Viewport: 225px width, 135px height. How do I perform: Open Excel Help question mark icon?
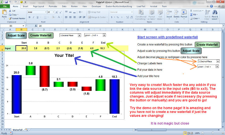pyautogui.click(x=211, y=6)
